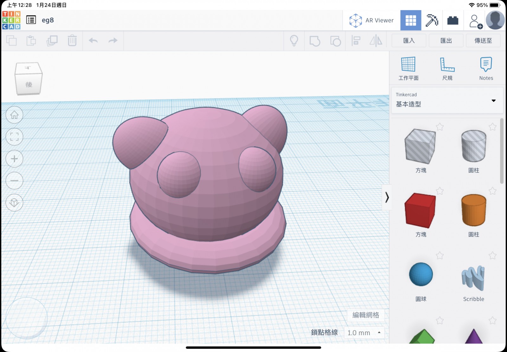Click the group shapes icon
The height and width of the screenshot is (352, 507).
click(315, 41)
